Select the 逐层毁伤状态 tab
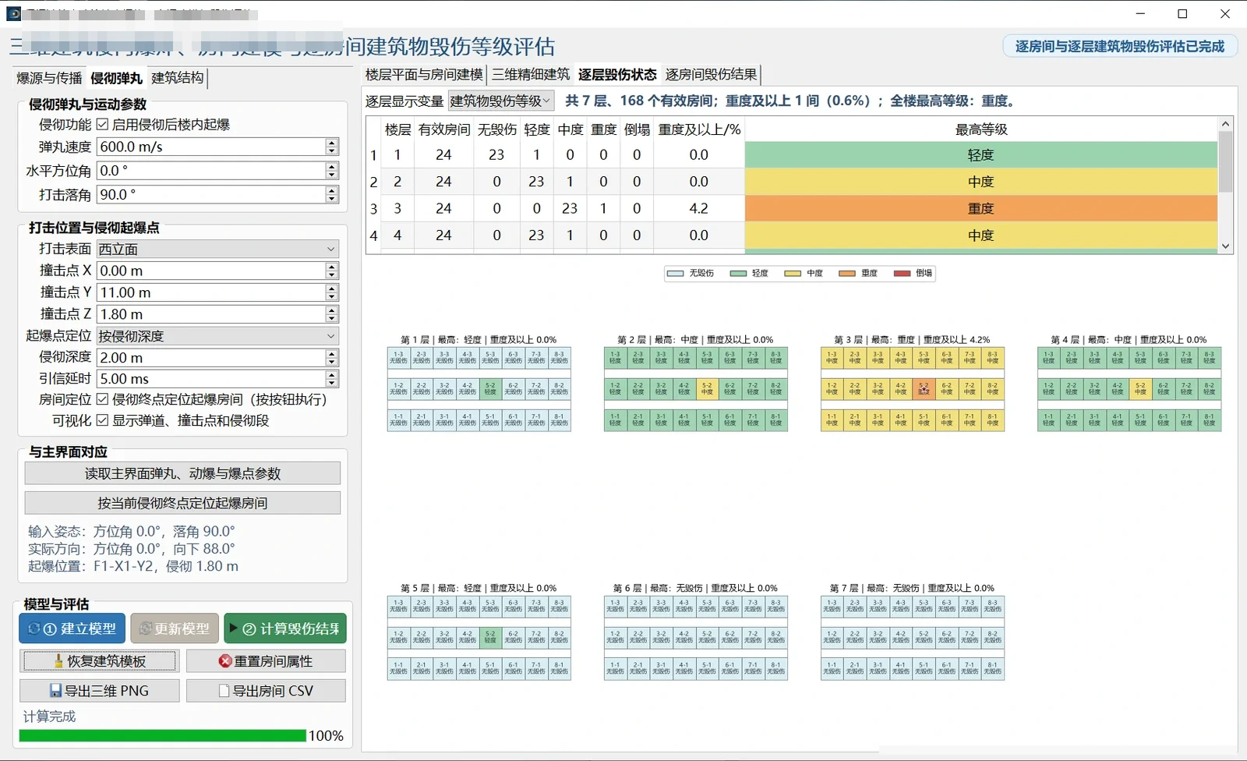This screenshot has width=1247, height=761. (x=617, y=74)
